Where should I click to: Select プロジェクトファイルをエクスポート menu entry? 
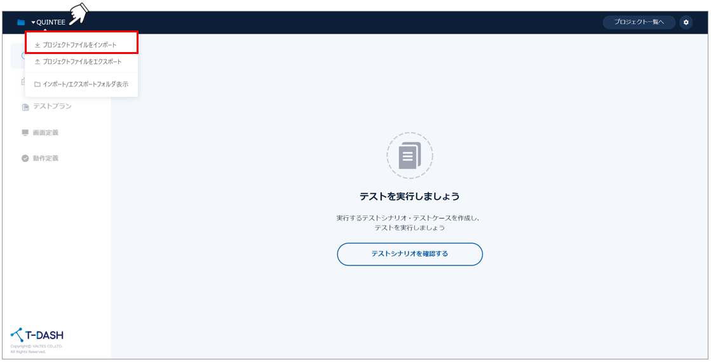82,62
